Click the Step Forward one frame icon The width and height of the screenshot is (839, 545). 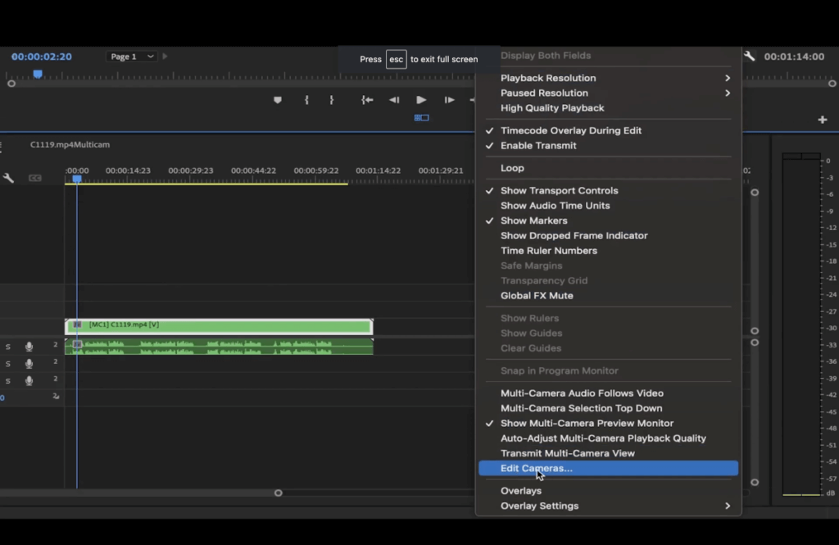449,100
